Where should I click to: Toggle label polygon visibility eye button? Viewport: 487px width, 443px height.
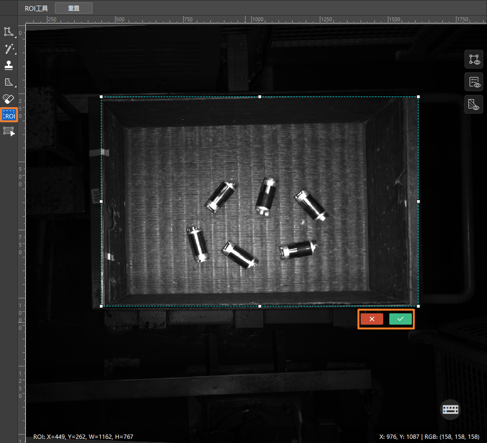tap(474, 59)
